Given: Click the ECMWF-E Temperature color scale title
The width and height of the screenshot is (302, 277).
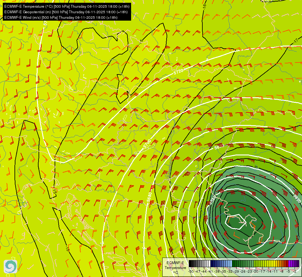Looking at the screenshot, I should click(175, 267).
